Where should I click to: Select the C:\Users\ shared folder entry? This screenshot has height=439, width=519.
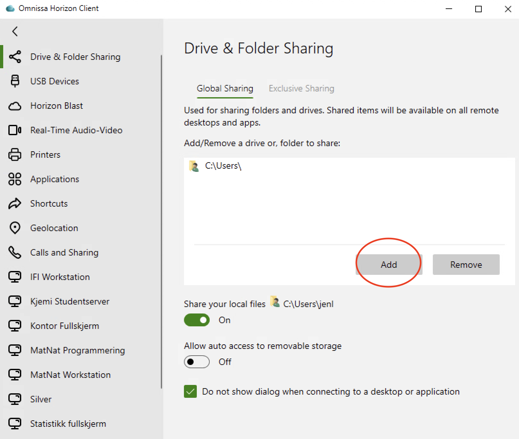click(x=349, y=166)
